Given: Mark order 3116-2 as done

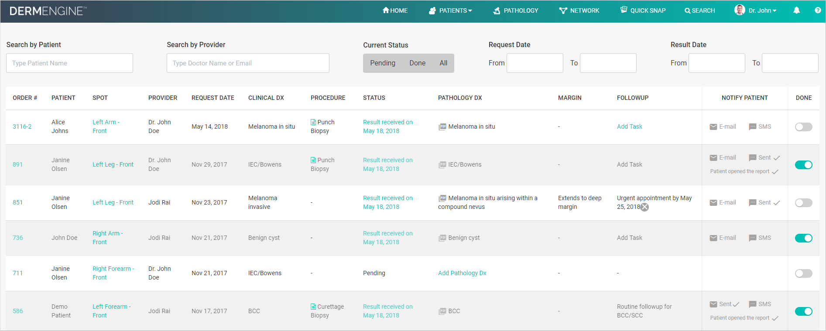Looking at the screenshot, I should coord(803,127).
